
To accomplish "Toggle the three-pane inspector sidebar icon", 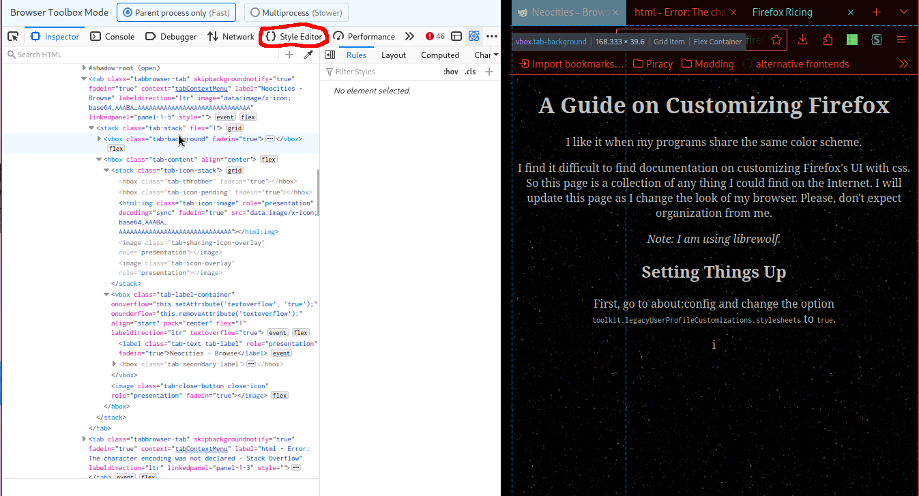I will (x=330, y=55).
